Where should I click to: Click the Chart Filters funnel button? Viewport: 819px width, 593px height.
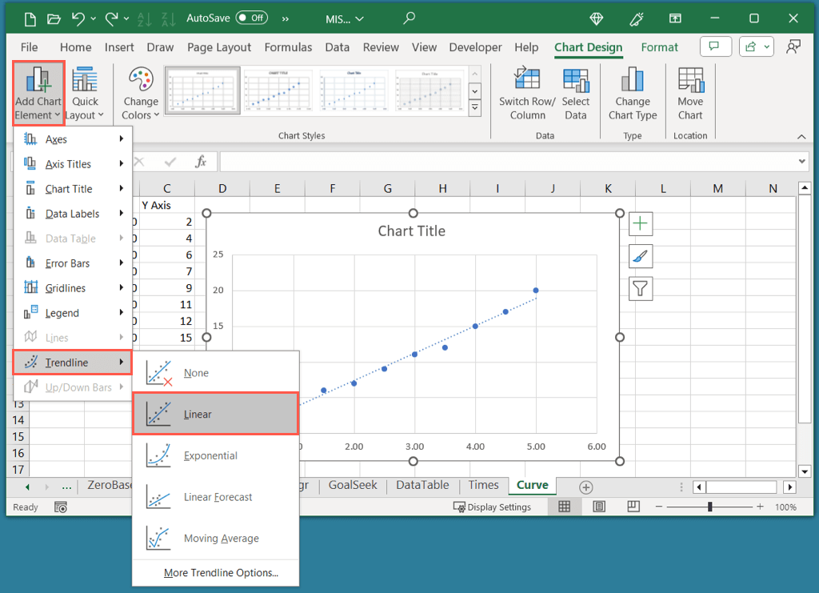641,288
